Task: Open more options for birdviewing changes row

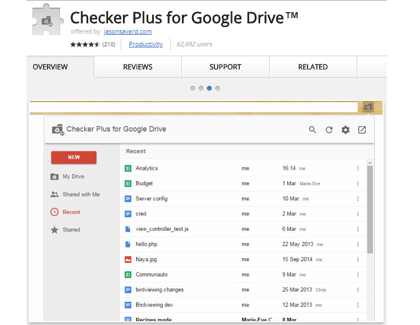Action: click(x=358, y=290)
